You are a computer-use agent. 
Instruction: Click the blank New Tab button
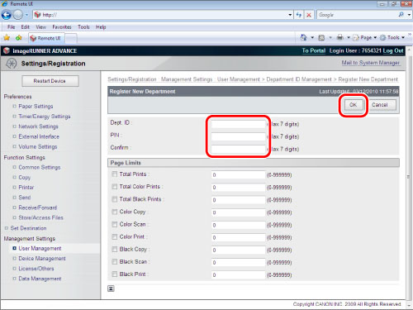71,38
